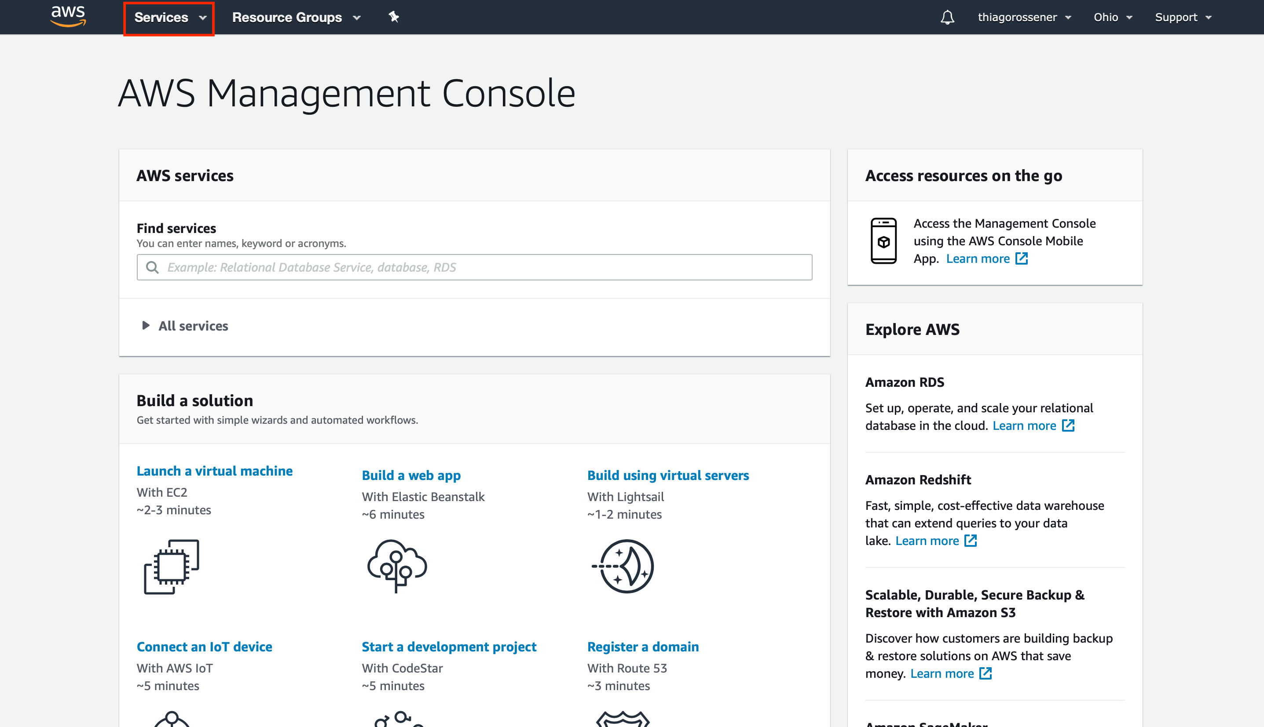Click the AWS logo home icon
The width and height of the screenshot is (1264, 727).
[x=69, y=16]
